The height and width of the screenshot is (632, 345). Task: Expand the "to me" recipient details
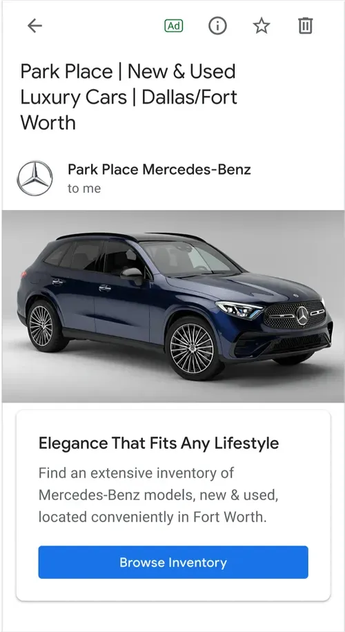[x=83, y=189]
